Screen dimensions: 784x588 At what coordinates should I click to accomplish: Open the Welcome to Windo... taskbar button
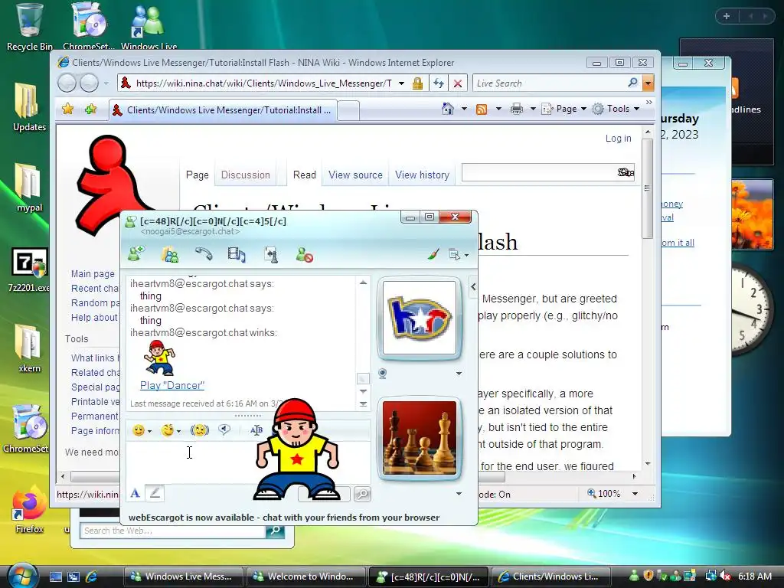[305, 577]
